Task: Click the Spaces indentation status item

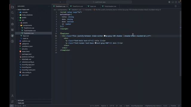Action: (x=104, y=106)
